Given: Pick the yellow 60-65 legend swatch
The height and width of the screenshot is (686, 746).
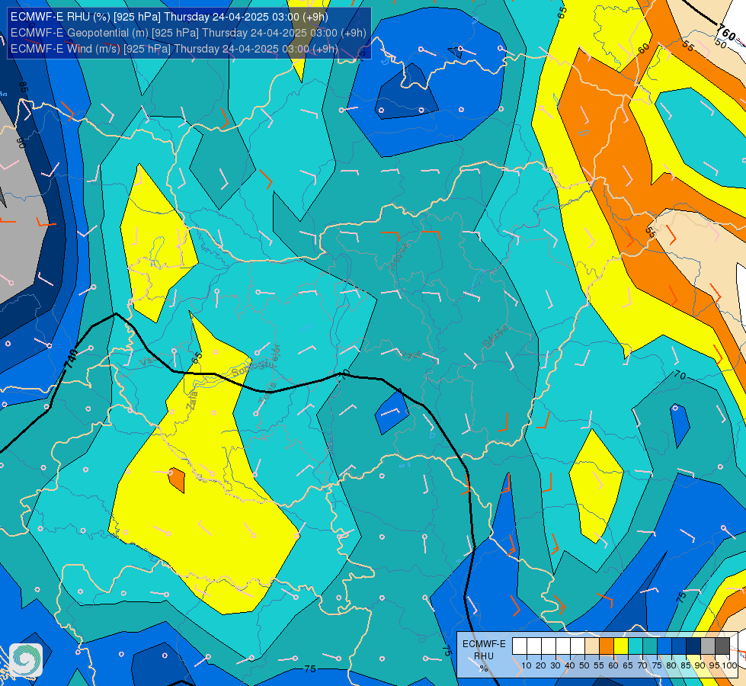Looking at the screenshot, I should [621, 646].
